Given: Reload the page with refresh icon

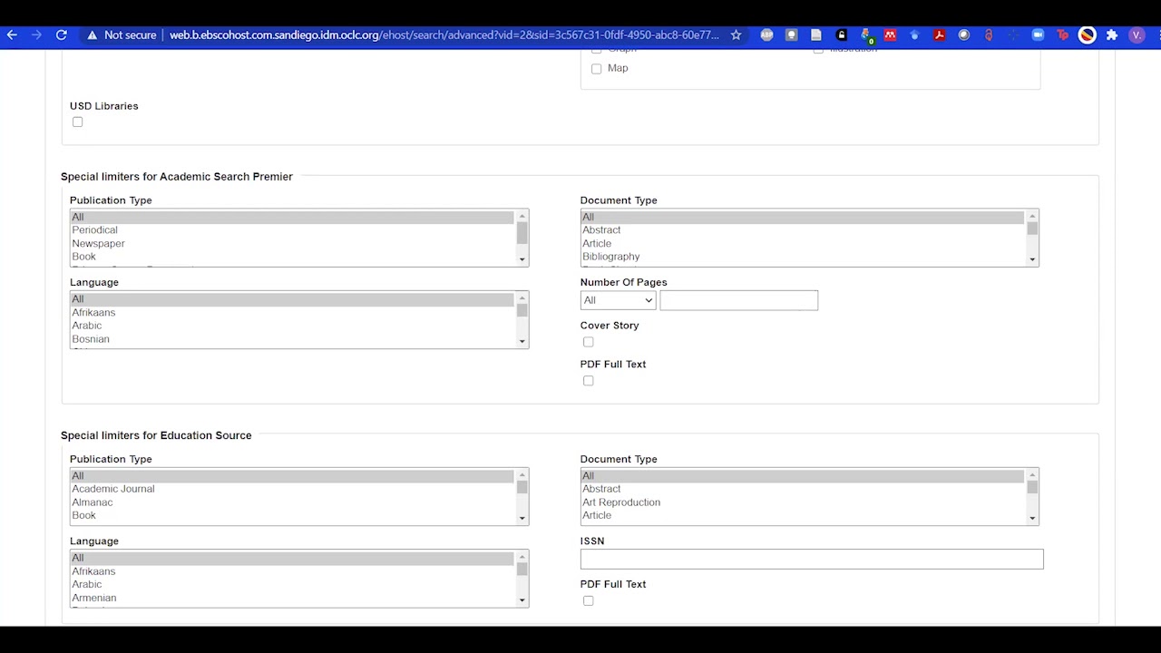Looking at the screenshot, I should point(61,35).
